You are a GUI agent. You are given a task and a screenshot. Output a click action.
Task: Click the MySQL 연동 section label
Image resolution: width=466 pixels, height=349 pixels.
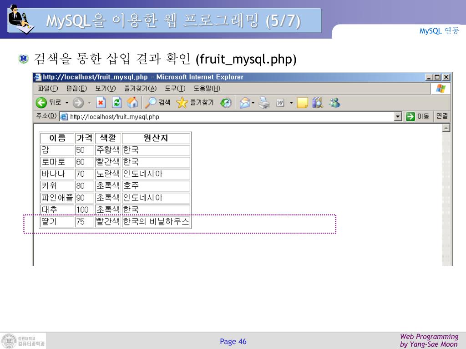[x=439, y=31]
